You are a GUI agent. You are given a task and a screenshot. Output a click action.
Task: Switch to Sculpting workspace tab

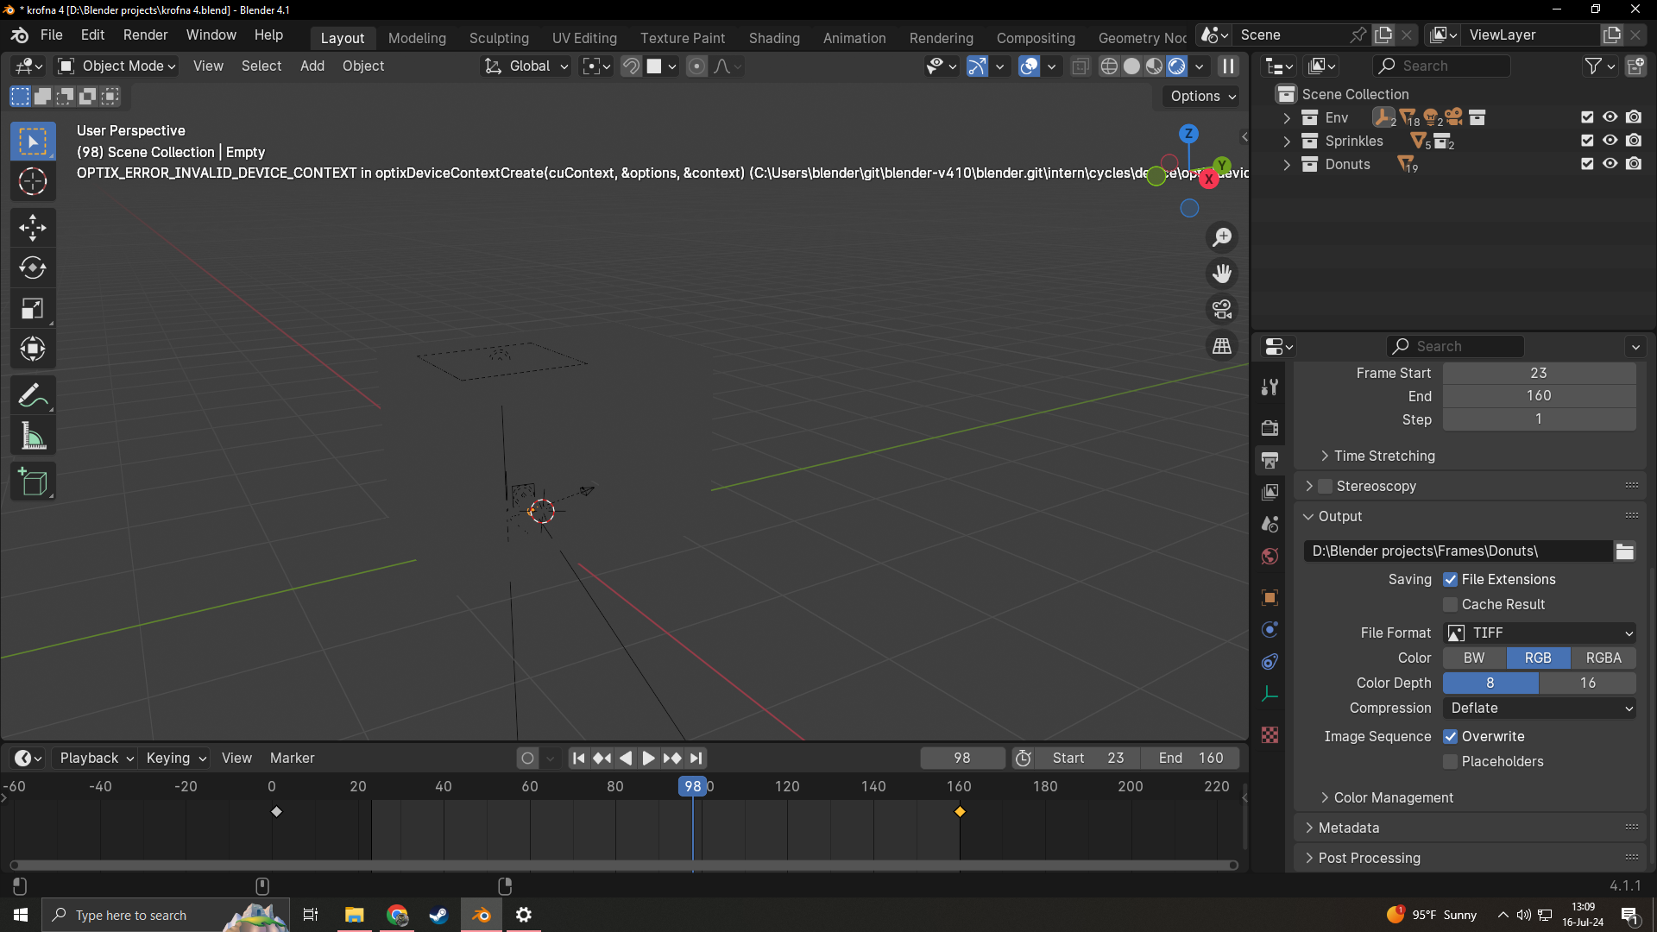tap(499, 38)
